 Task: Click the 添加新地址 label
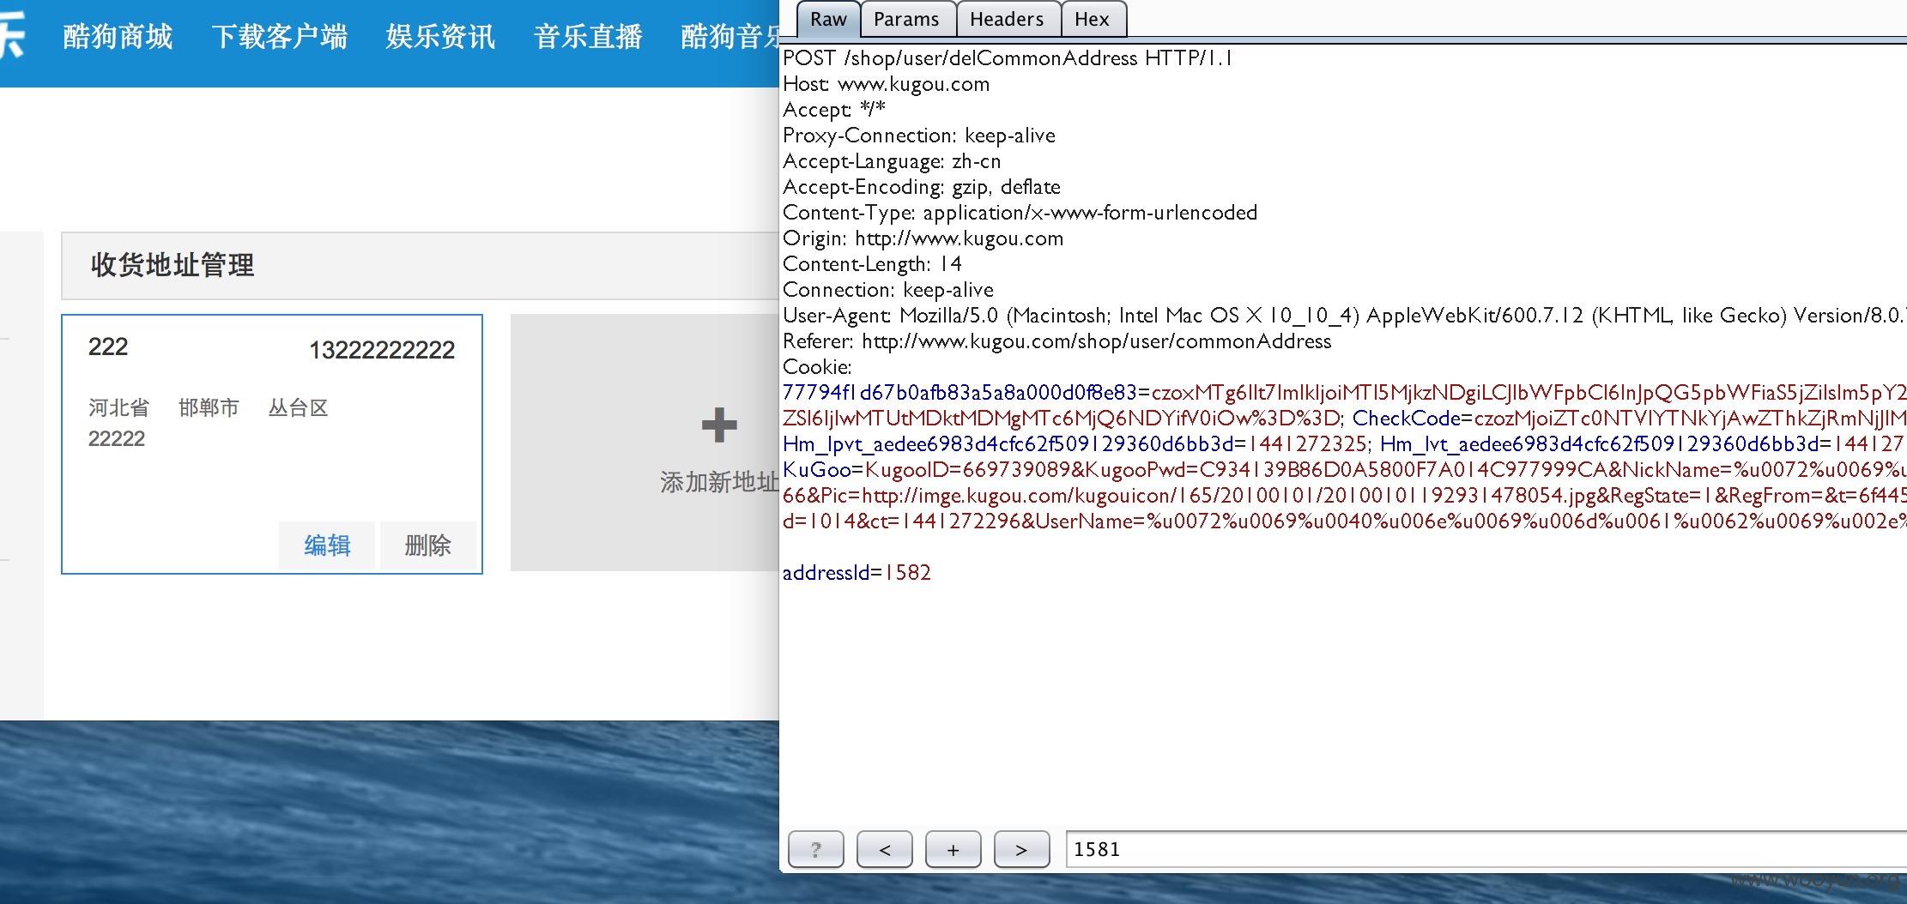pyautogui.click(x=719, y=482)
